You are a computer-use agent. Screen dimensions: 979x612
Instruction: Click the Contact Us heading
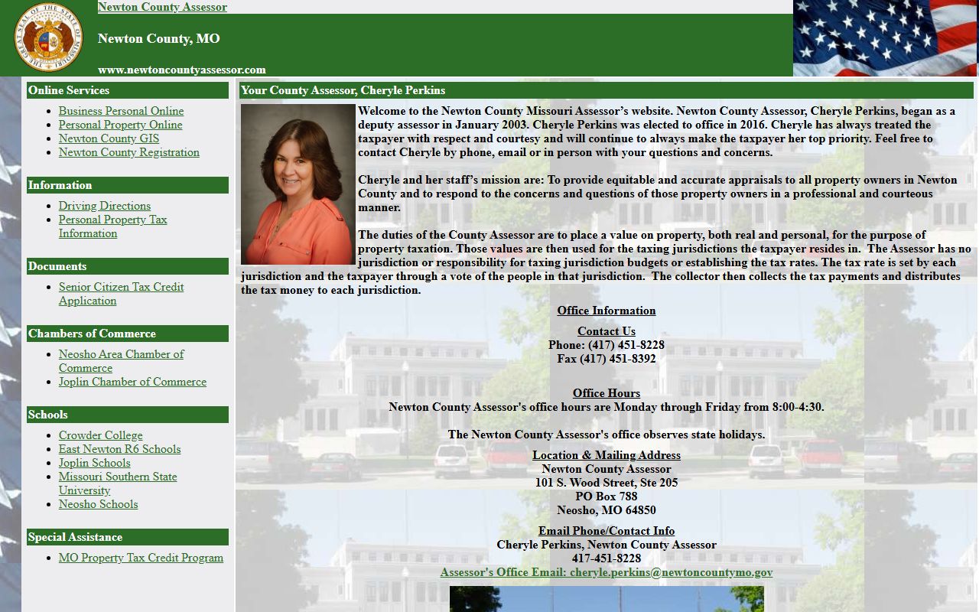pos(607,331)
